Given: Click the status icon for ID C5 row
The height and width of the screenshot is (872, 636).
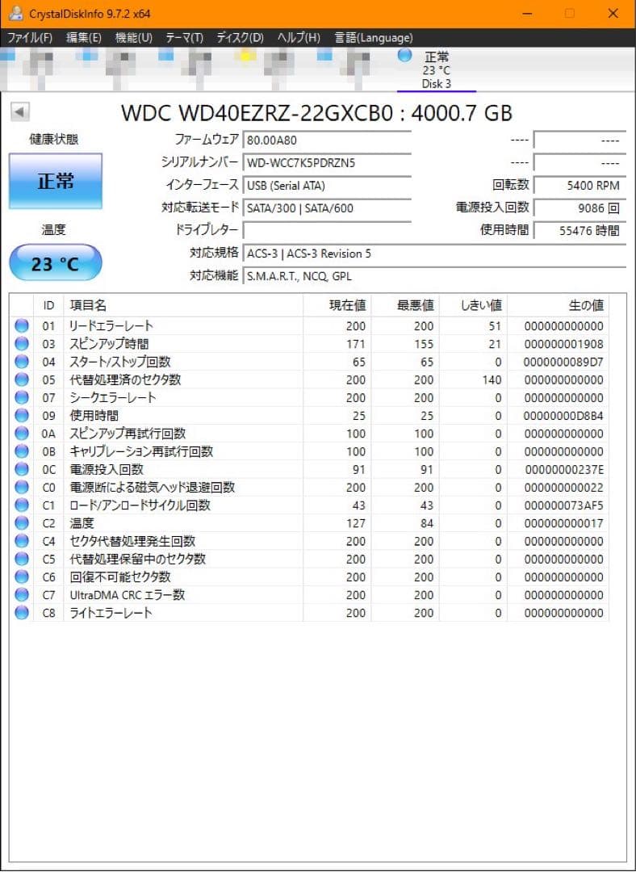Looking at the screenshot, I should coord(22,559).
